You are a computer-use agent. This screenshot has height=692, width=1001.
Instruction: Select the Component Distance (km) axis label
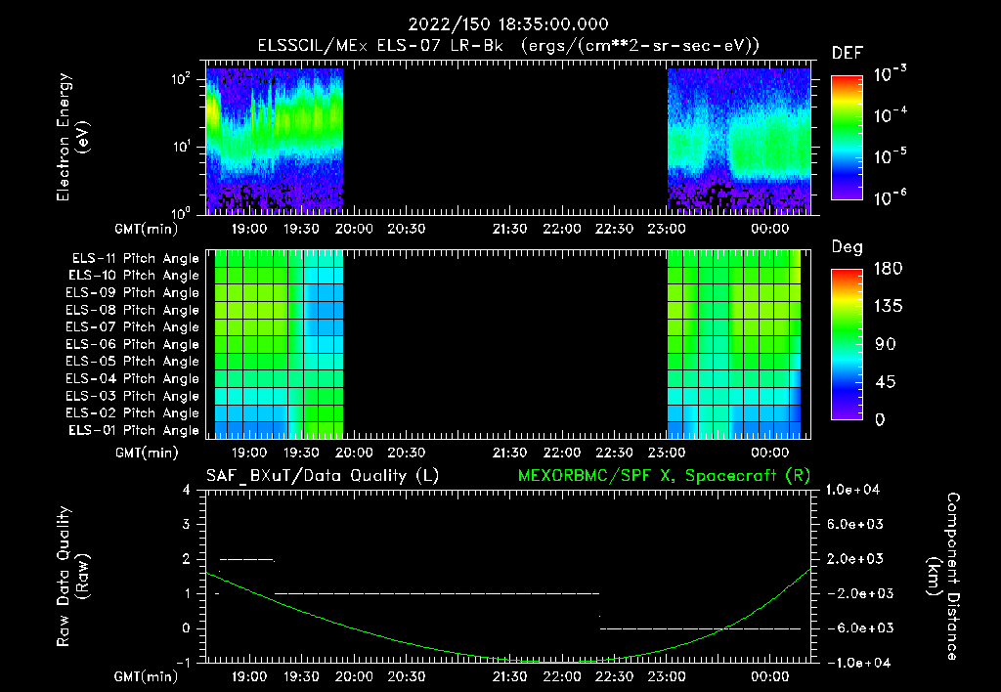(943, 577)
